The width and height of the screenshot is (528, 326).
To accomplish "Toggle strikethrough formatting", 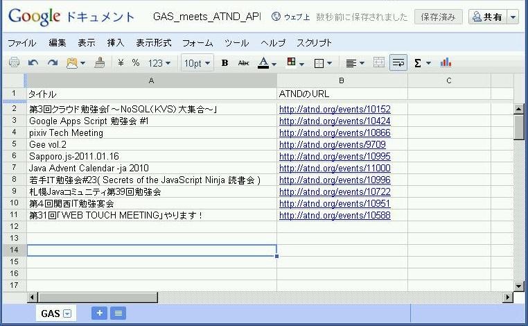I will [243, 63].
